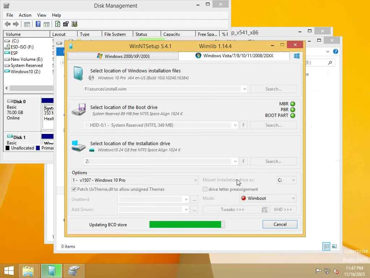This screenshot has height=278, width=370.
Task: Open the File menu in Disk Management
Action: click(x=10, y=15)
